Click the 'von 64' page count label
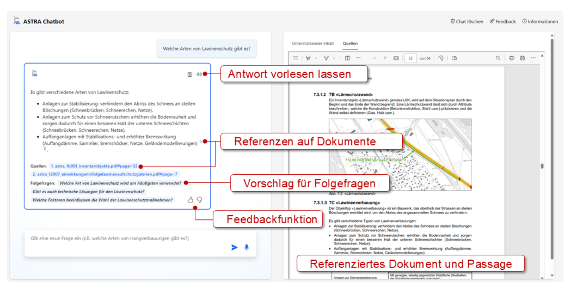 click(425, 58)
